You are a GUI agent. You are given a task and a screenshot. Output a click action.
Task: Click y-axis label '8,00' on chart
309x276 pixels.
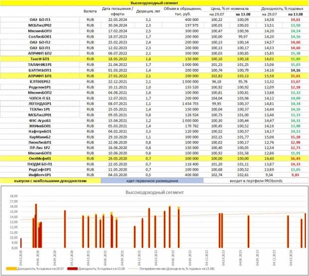[14, 248]
